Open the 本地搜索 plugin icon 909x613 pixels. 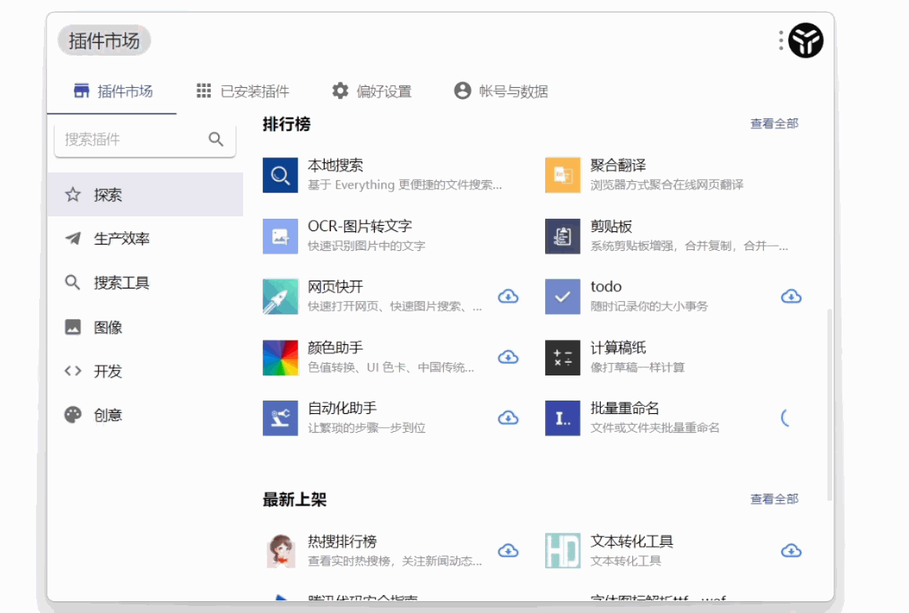(279, 175)
